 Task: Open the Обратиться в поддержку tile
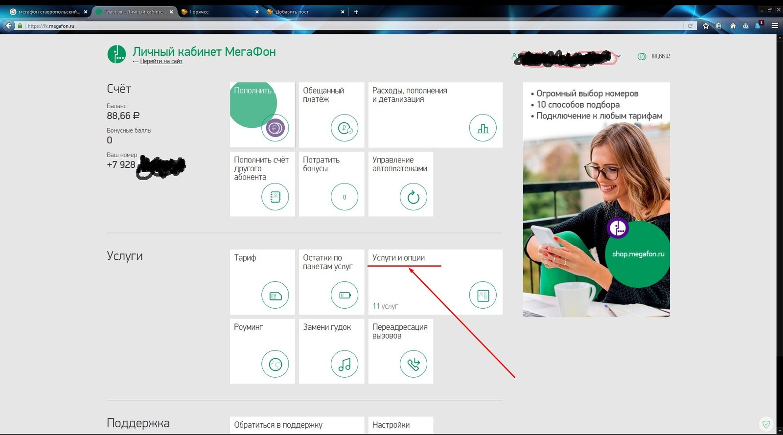click(297, 425)
